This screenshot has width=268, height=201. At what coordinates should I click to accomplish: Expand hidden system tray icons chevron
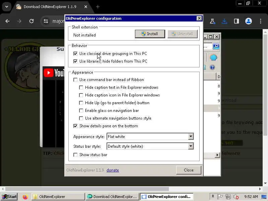pos(213,196)
